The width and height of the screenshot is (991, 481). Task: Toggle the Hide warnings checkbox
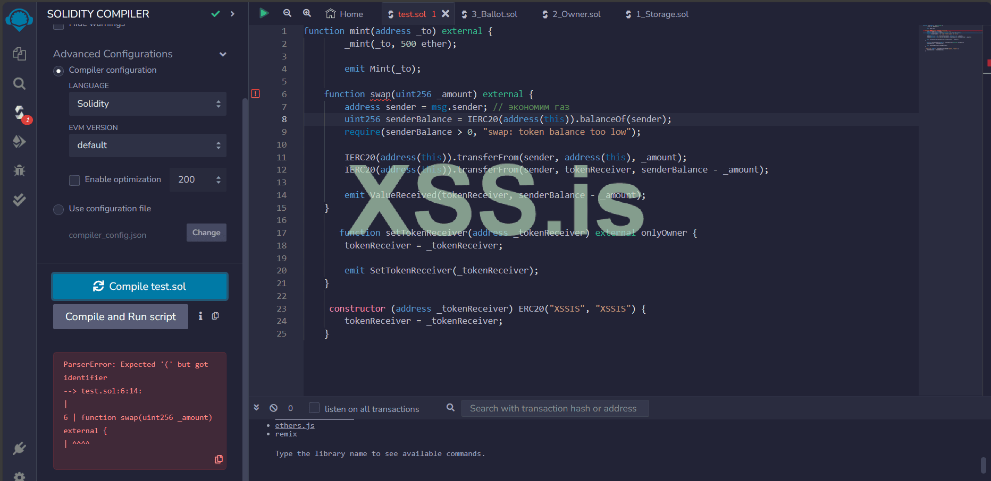point(58,25)
